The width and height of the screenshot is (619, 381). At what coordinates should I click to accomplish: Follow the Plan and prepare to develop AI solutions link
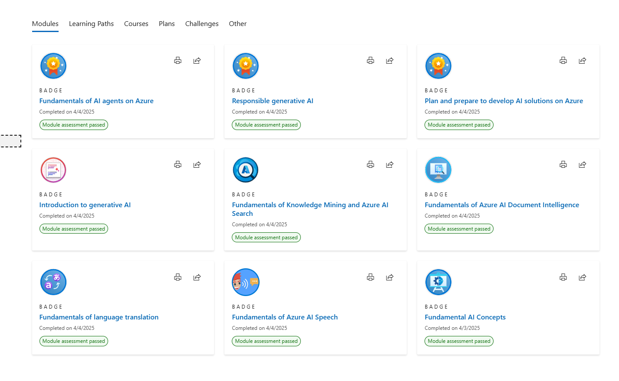coord(504,101)
